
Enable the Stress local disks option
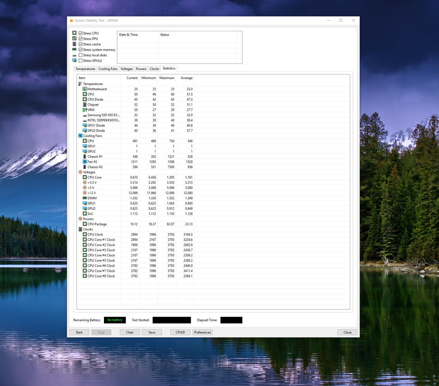point(81,55)
